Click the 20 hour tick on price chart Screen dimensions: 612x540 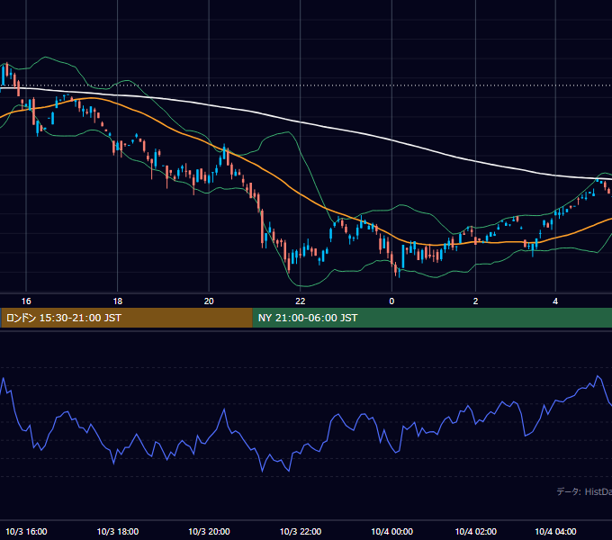click(209, 301)
